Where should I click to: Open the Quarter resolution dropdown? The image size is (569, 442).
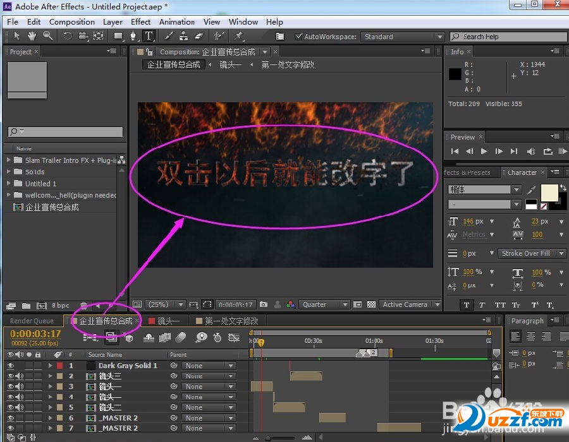pos(324,304)
